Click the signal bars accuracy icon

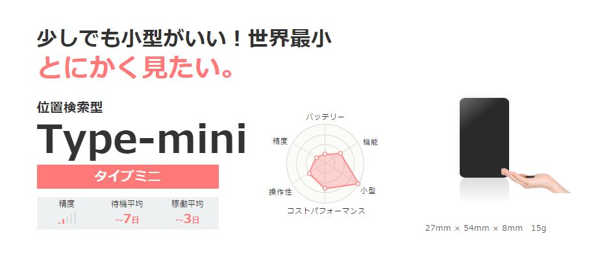67,219
